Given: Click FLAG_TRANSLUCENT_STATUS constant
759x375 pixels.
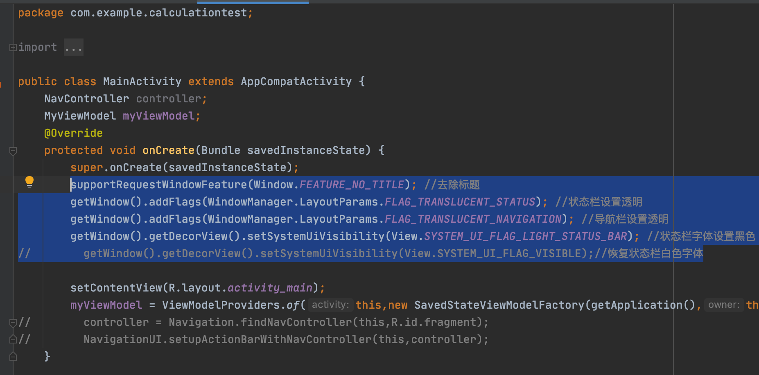Looking at the screenshot, I should 460,202.
